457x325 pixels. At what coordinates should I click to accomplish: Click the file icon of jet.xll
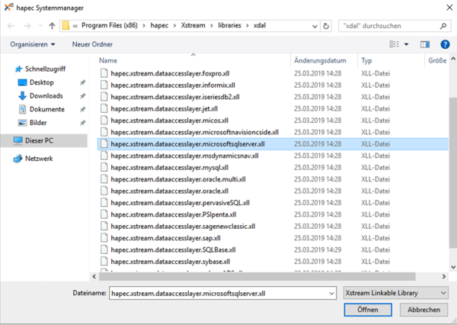coord(104,108)
